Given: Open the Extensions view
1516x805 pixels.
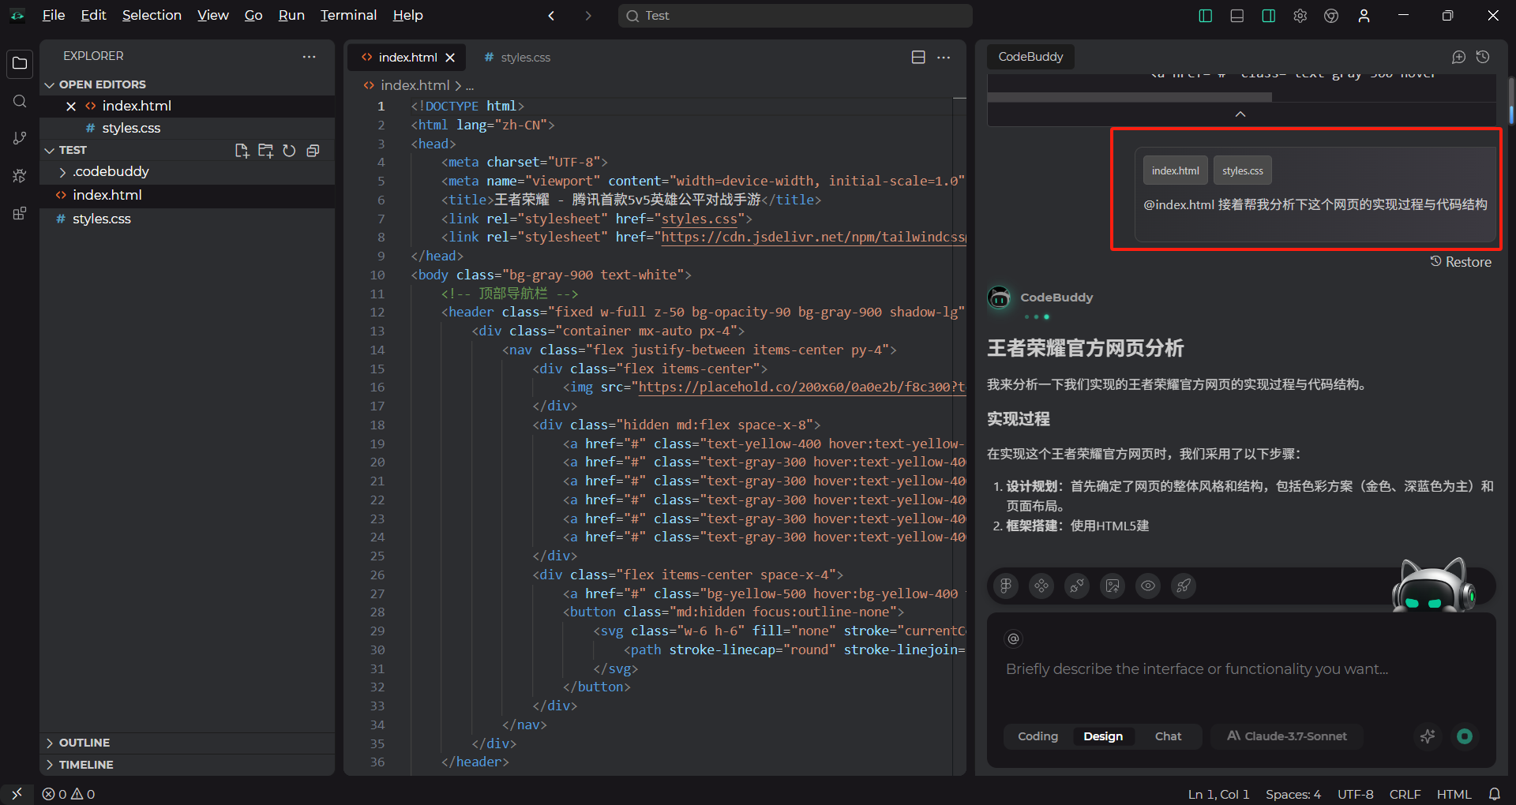Looking at the screenshot, I should 20,214.
